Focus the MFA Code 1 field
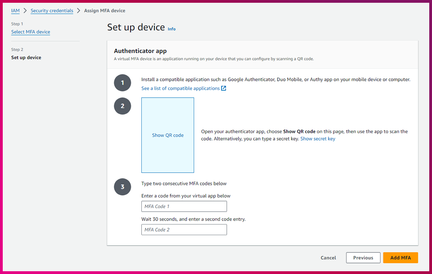The height and width of the screenshot is (274, 432). click(184, 206)
